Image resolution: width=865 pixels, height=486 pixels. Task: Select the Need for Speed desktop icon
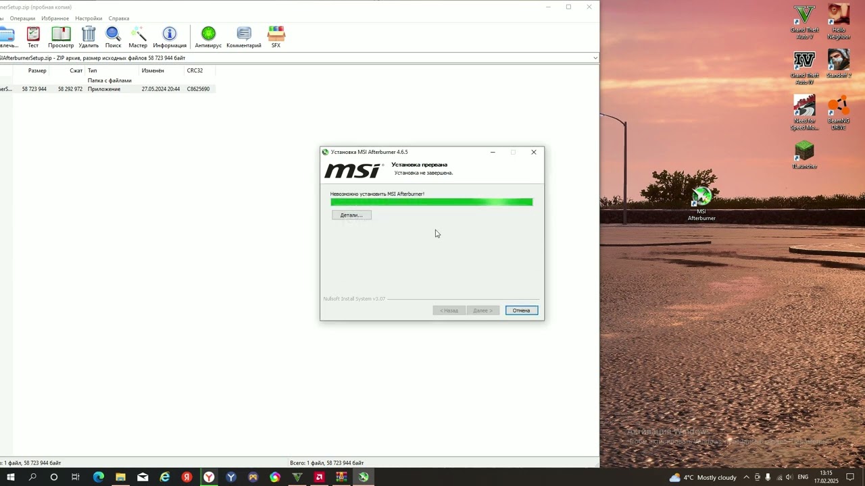[804, 113]
